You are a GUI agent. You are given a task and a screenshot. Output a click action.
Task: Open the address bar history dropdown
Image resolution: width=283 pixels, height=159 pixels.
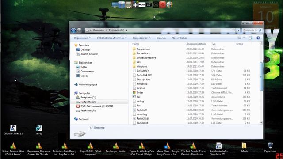point(233,30)
